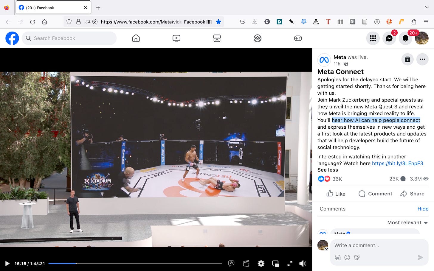Open the Marketplace tab icon
434x271 pixels.
[217, 38]
